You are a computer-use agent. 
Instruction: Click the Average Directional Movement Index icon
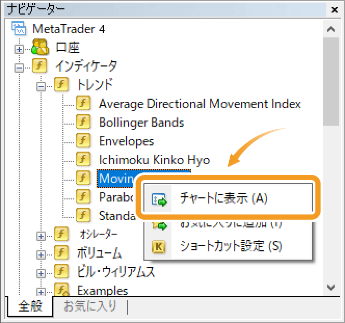click(x=83, y=103)
